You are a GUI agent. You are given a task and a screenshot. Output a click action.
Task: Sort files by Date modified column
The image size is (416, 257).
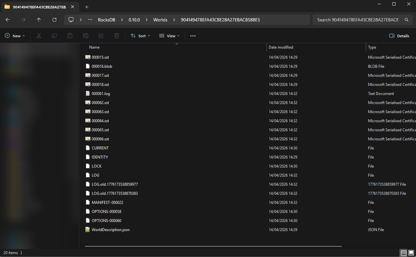click(x=281, y=47)
